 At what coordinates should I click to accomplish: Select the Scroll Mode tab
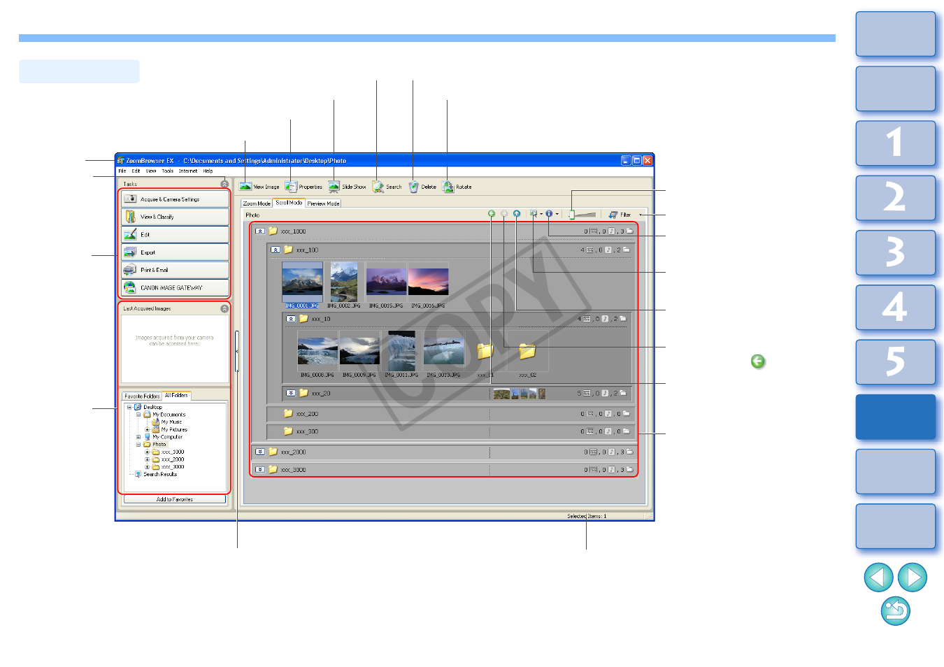pyautogui.click(x=289, y=203)
